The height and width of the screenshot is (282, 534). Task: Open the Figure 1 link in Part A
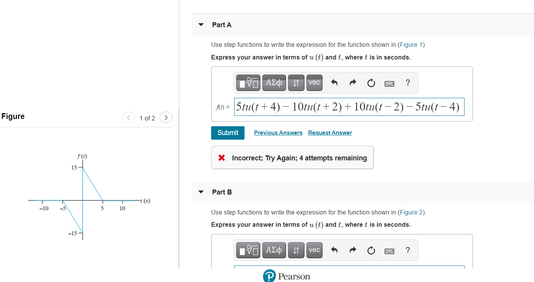click(411, 45)
